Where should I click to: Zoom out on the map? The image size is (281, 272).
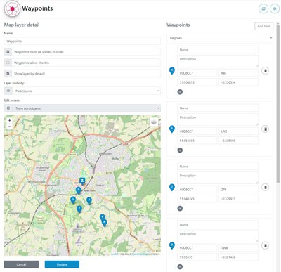point(10,127)
